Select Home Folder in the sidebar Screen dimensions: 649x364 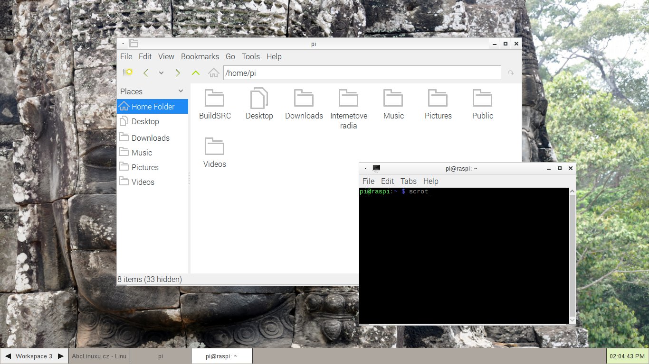pyautogui.click(x=153, y=107)
